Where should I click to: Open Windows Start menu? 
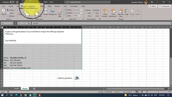[2, 95]
